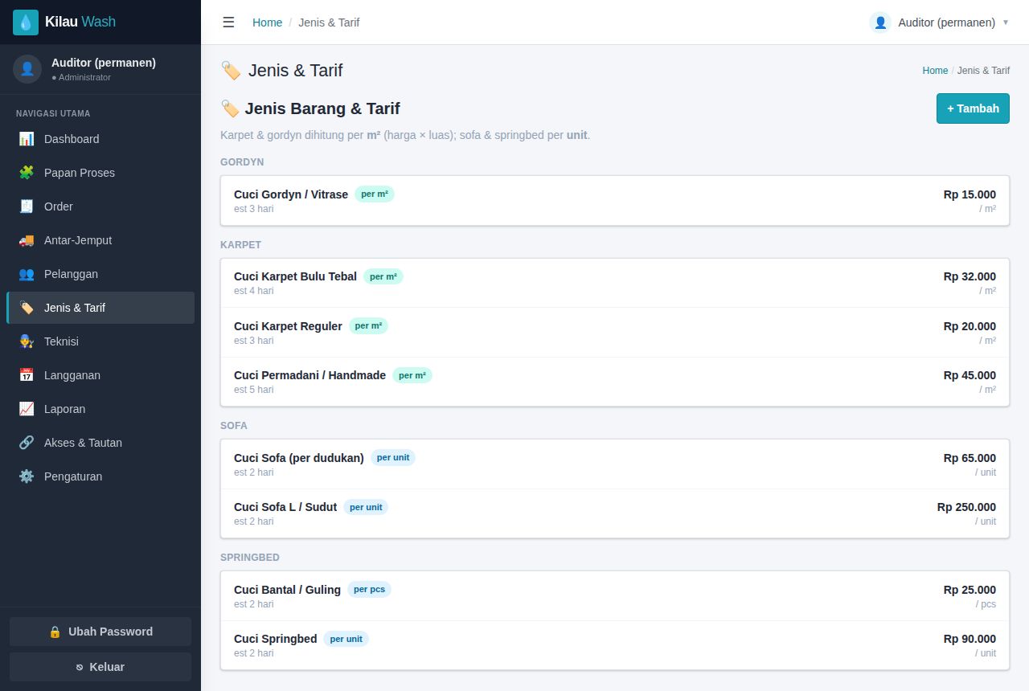
Task: Open Dashboard via its chart icon
Action: point(27,139)
